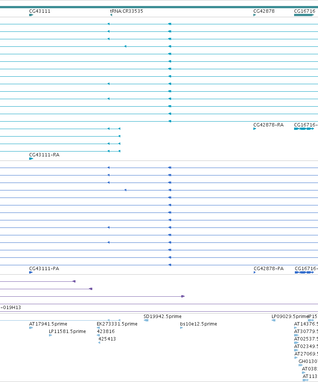Click the bs10e12.5prime arrow glyph
318x382 pixels.
(182, 328)
